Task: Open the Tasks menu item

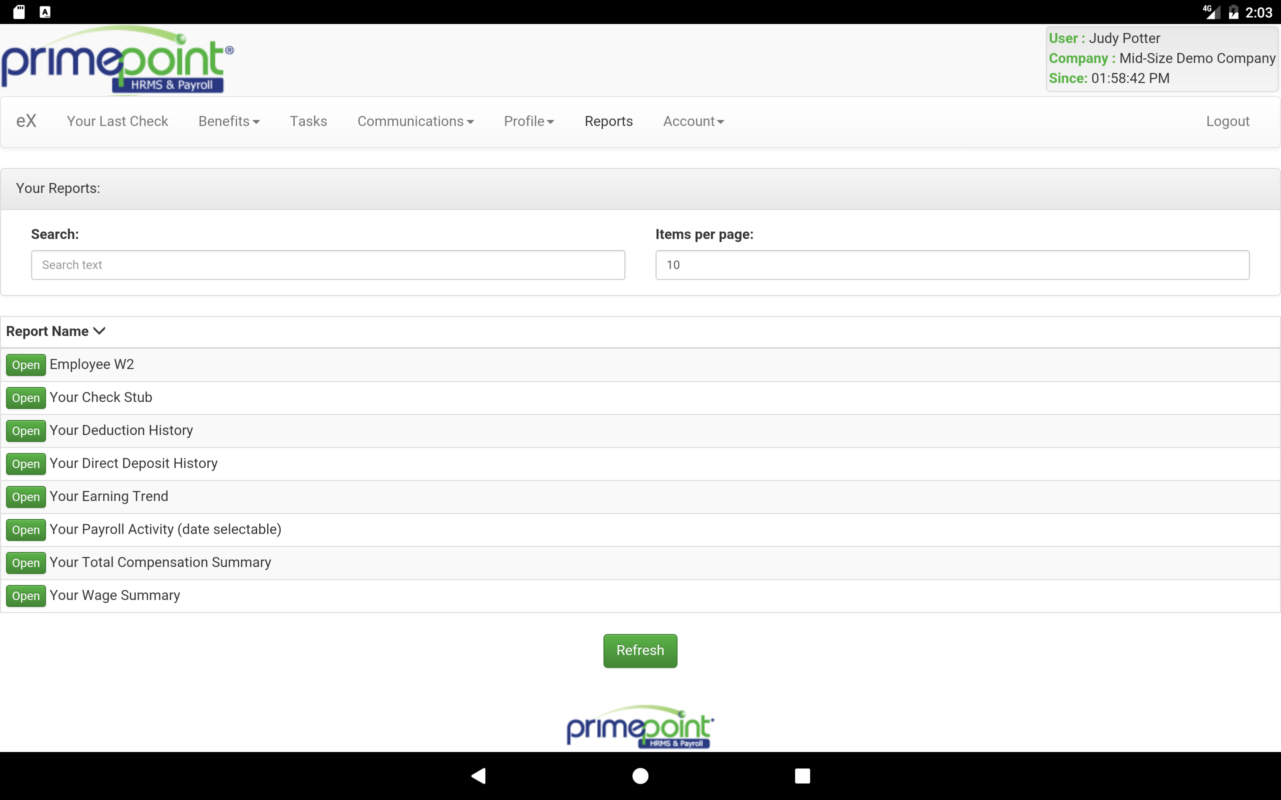Action: [x=309, y=121]
